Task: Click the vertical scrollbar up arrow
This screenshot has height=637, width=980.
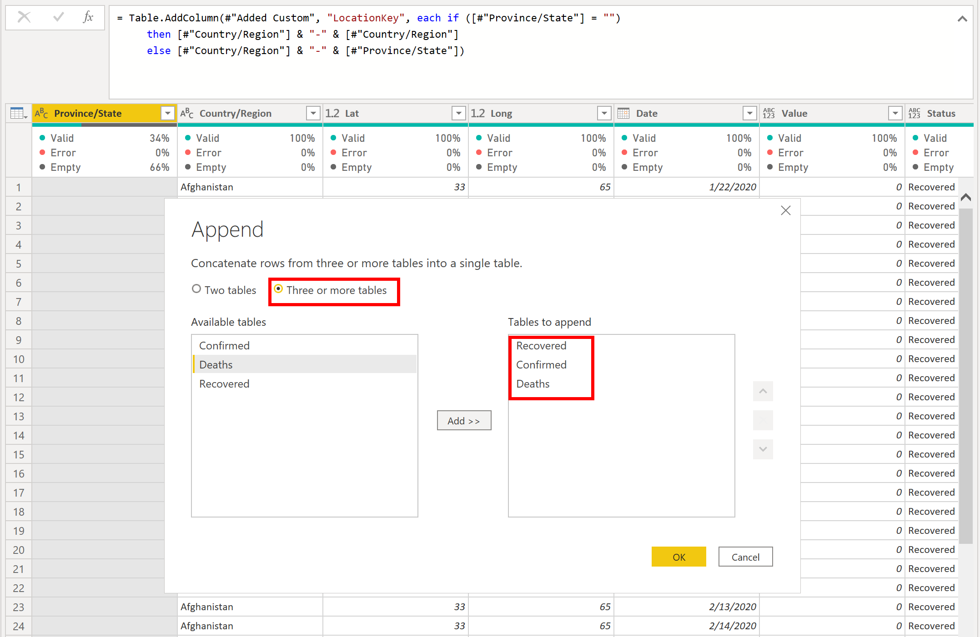Action: (966, 197)
